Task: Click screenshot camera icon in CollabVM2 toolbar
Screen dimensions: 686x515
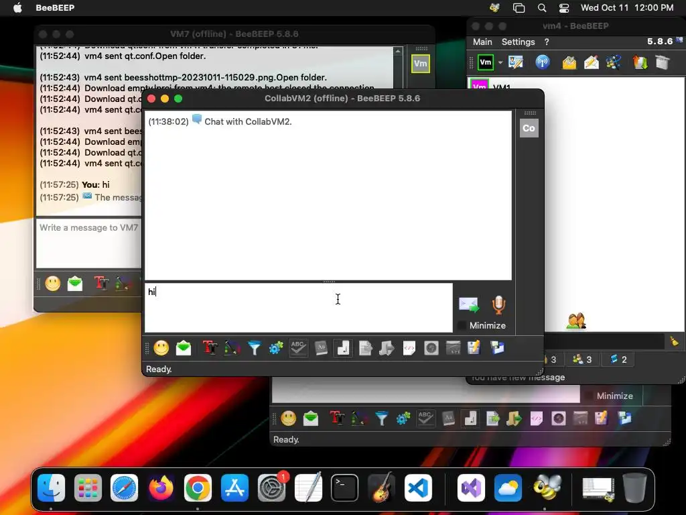Action: click(x=431, y=348)
